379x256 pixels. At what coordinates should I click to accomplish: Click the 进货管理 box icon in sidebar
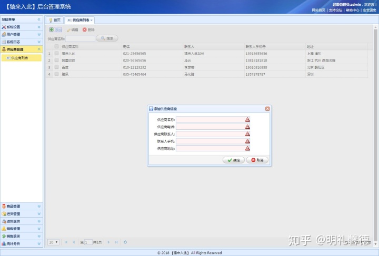(4, 214)
